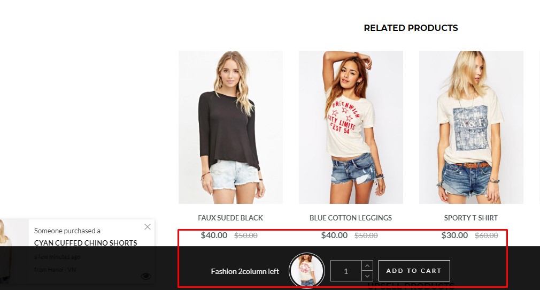Click the $40.00 price under Faux Suede Black
The height and width of the screenshot is (290, 540).
coord(214,235)
